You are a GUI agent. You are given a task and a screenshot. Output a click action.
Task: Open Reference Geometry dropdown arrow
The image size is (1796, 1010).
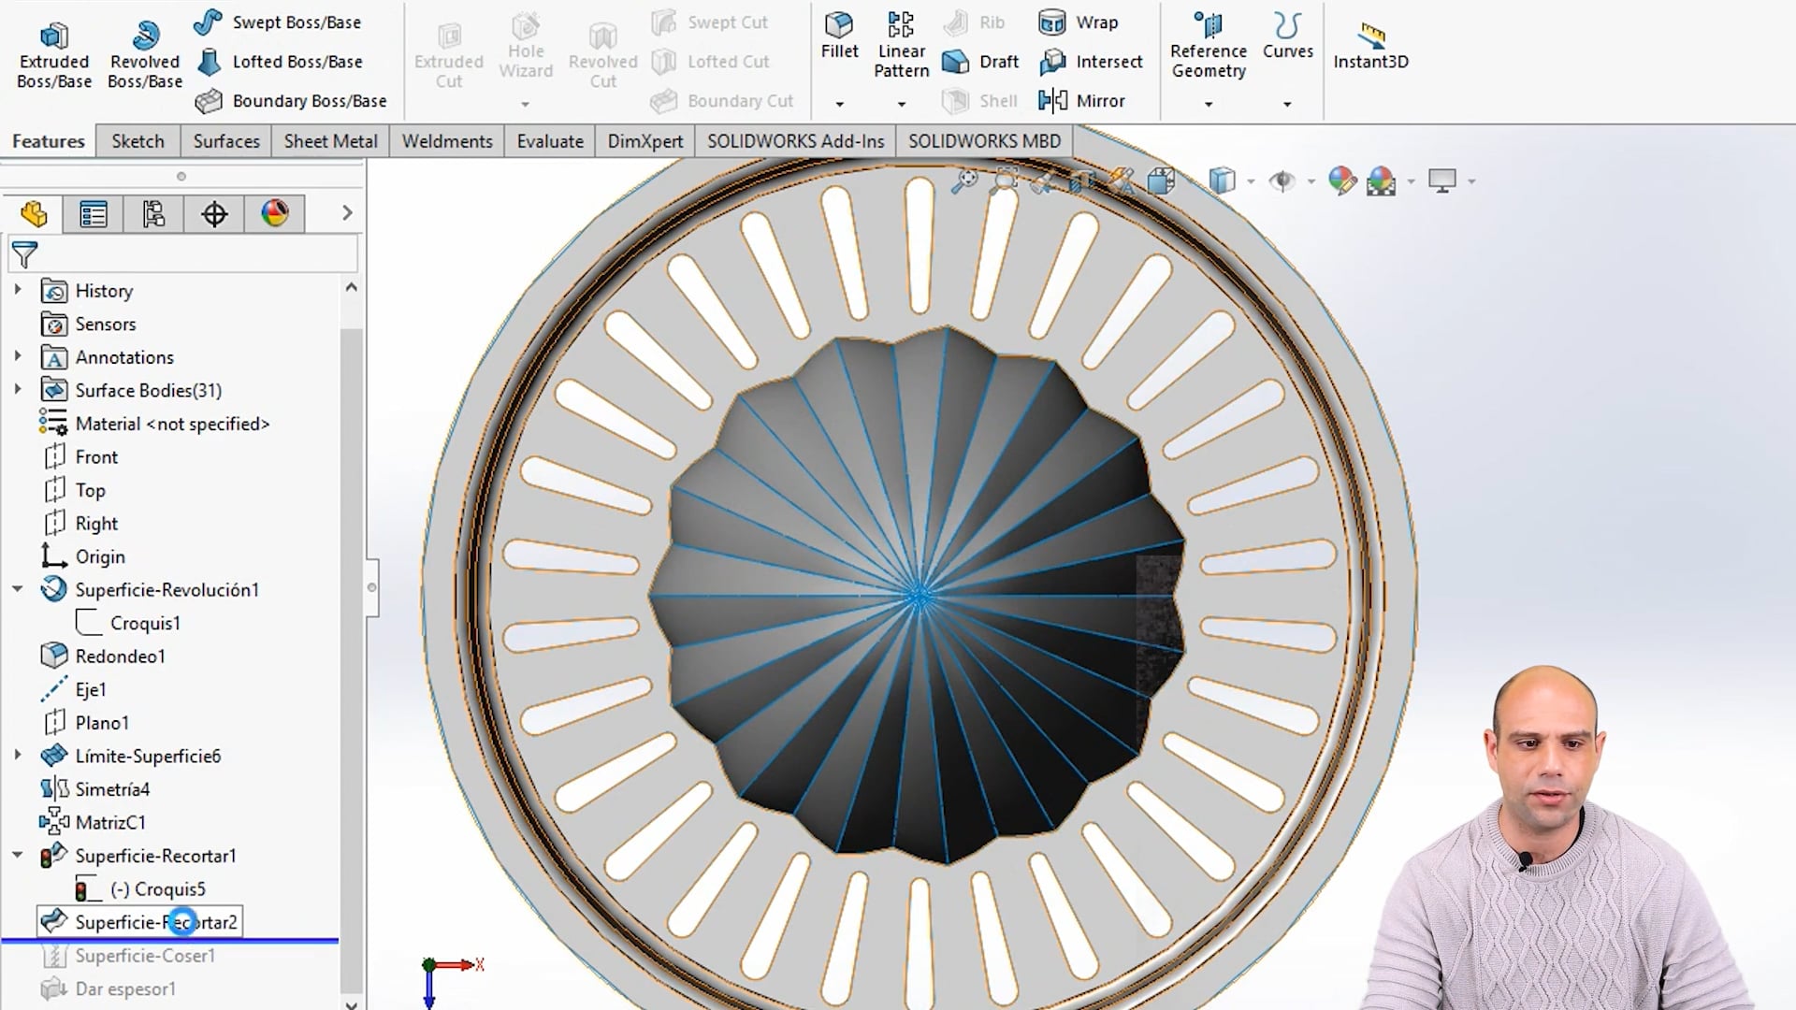1208,104
